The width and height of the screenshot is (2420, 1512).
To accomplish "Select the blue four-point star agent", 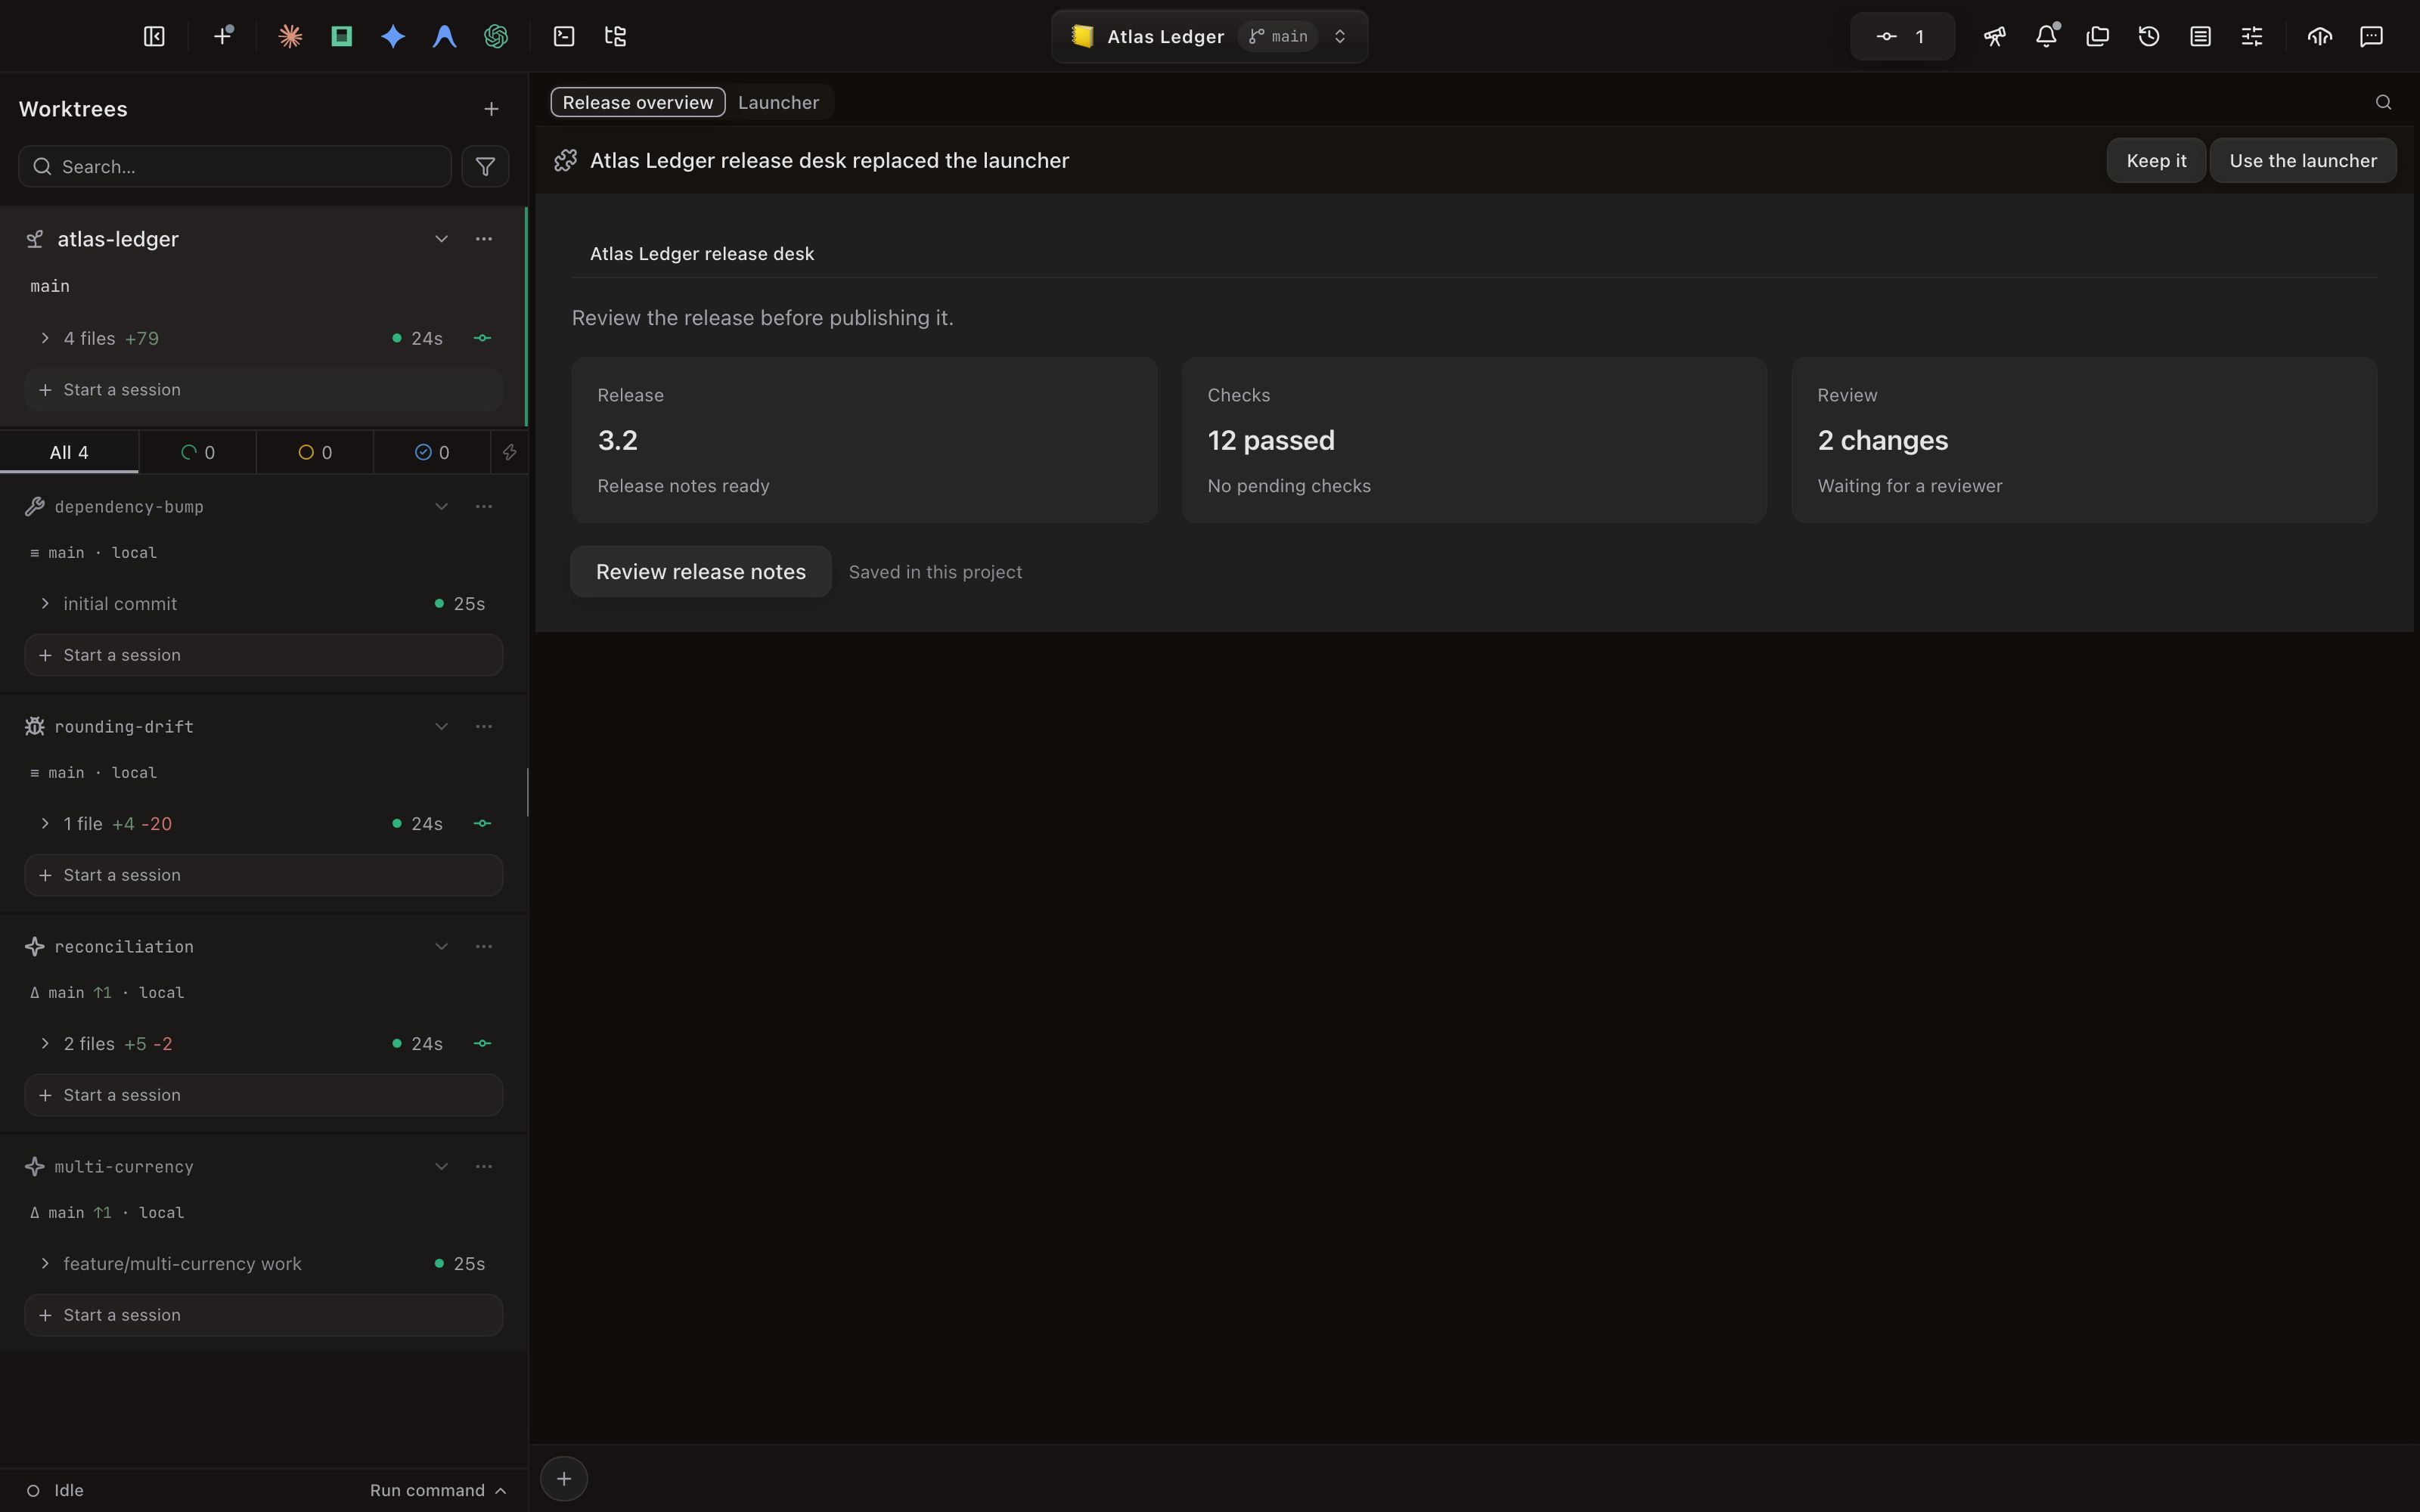I will (393, 37).
